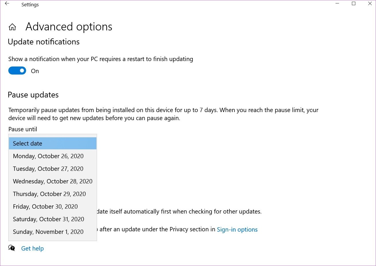Click the Get help chat bubble icon
The width and height of the screenshot is (376, 266).
click(11, 248)
